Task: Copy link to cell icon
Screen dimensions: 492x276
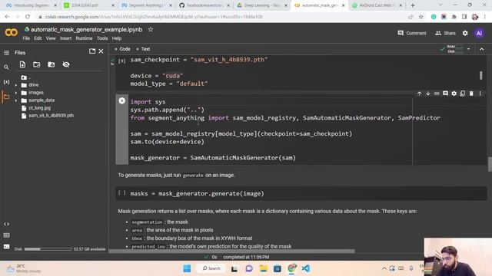Action: (x=437, y=94)
